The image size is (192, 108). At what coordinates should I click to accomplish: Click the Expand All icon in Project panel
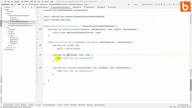[26, 7]
